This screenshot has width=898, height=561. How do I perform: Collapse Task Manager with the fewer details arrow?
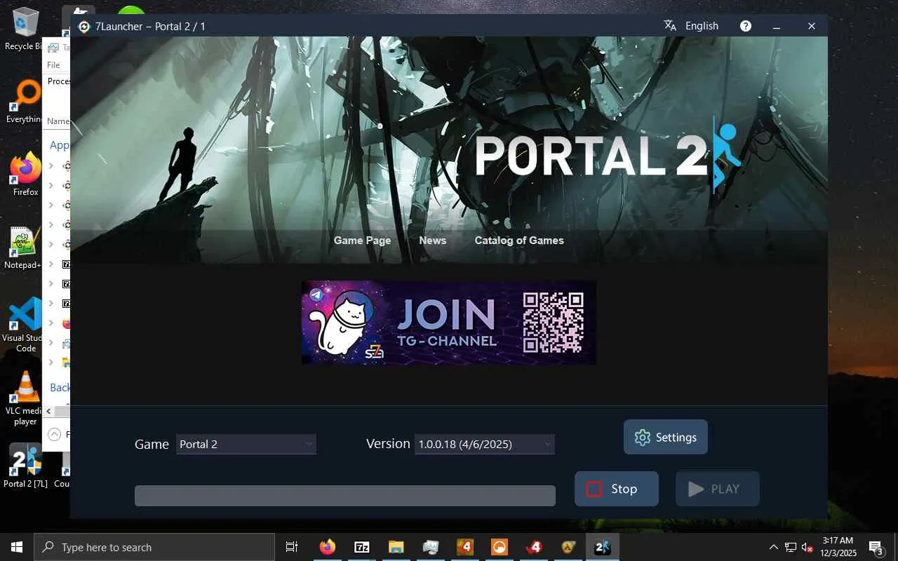tap(54, 435)
